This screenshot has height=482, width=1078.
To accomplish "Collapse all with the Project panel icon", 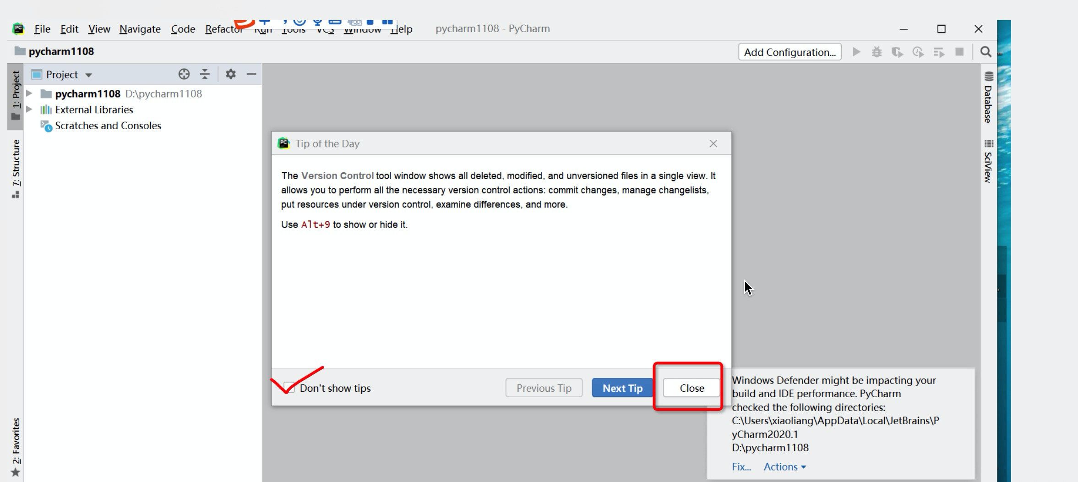I will pyautogui.click(x=205, y=74).
